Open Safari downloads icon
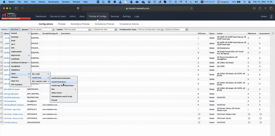The width and height of the screenshot is (275, 136). coord(254,8)
